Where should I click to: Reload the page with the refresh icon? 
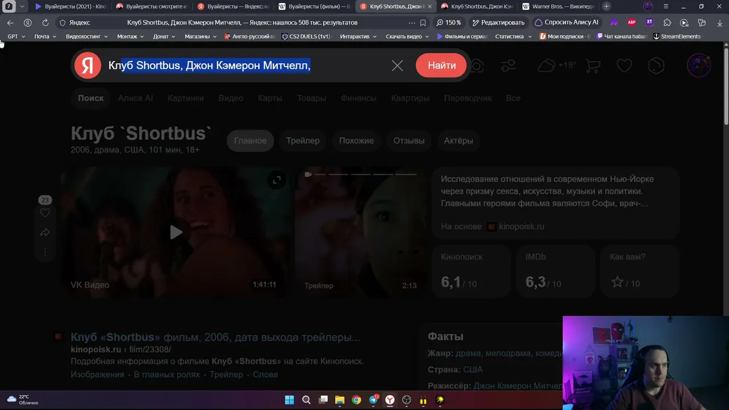tap(46, 23)
